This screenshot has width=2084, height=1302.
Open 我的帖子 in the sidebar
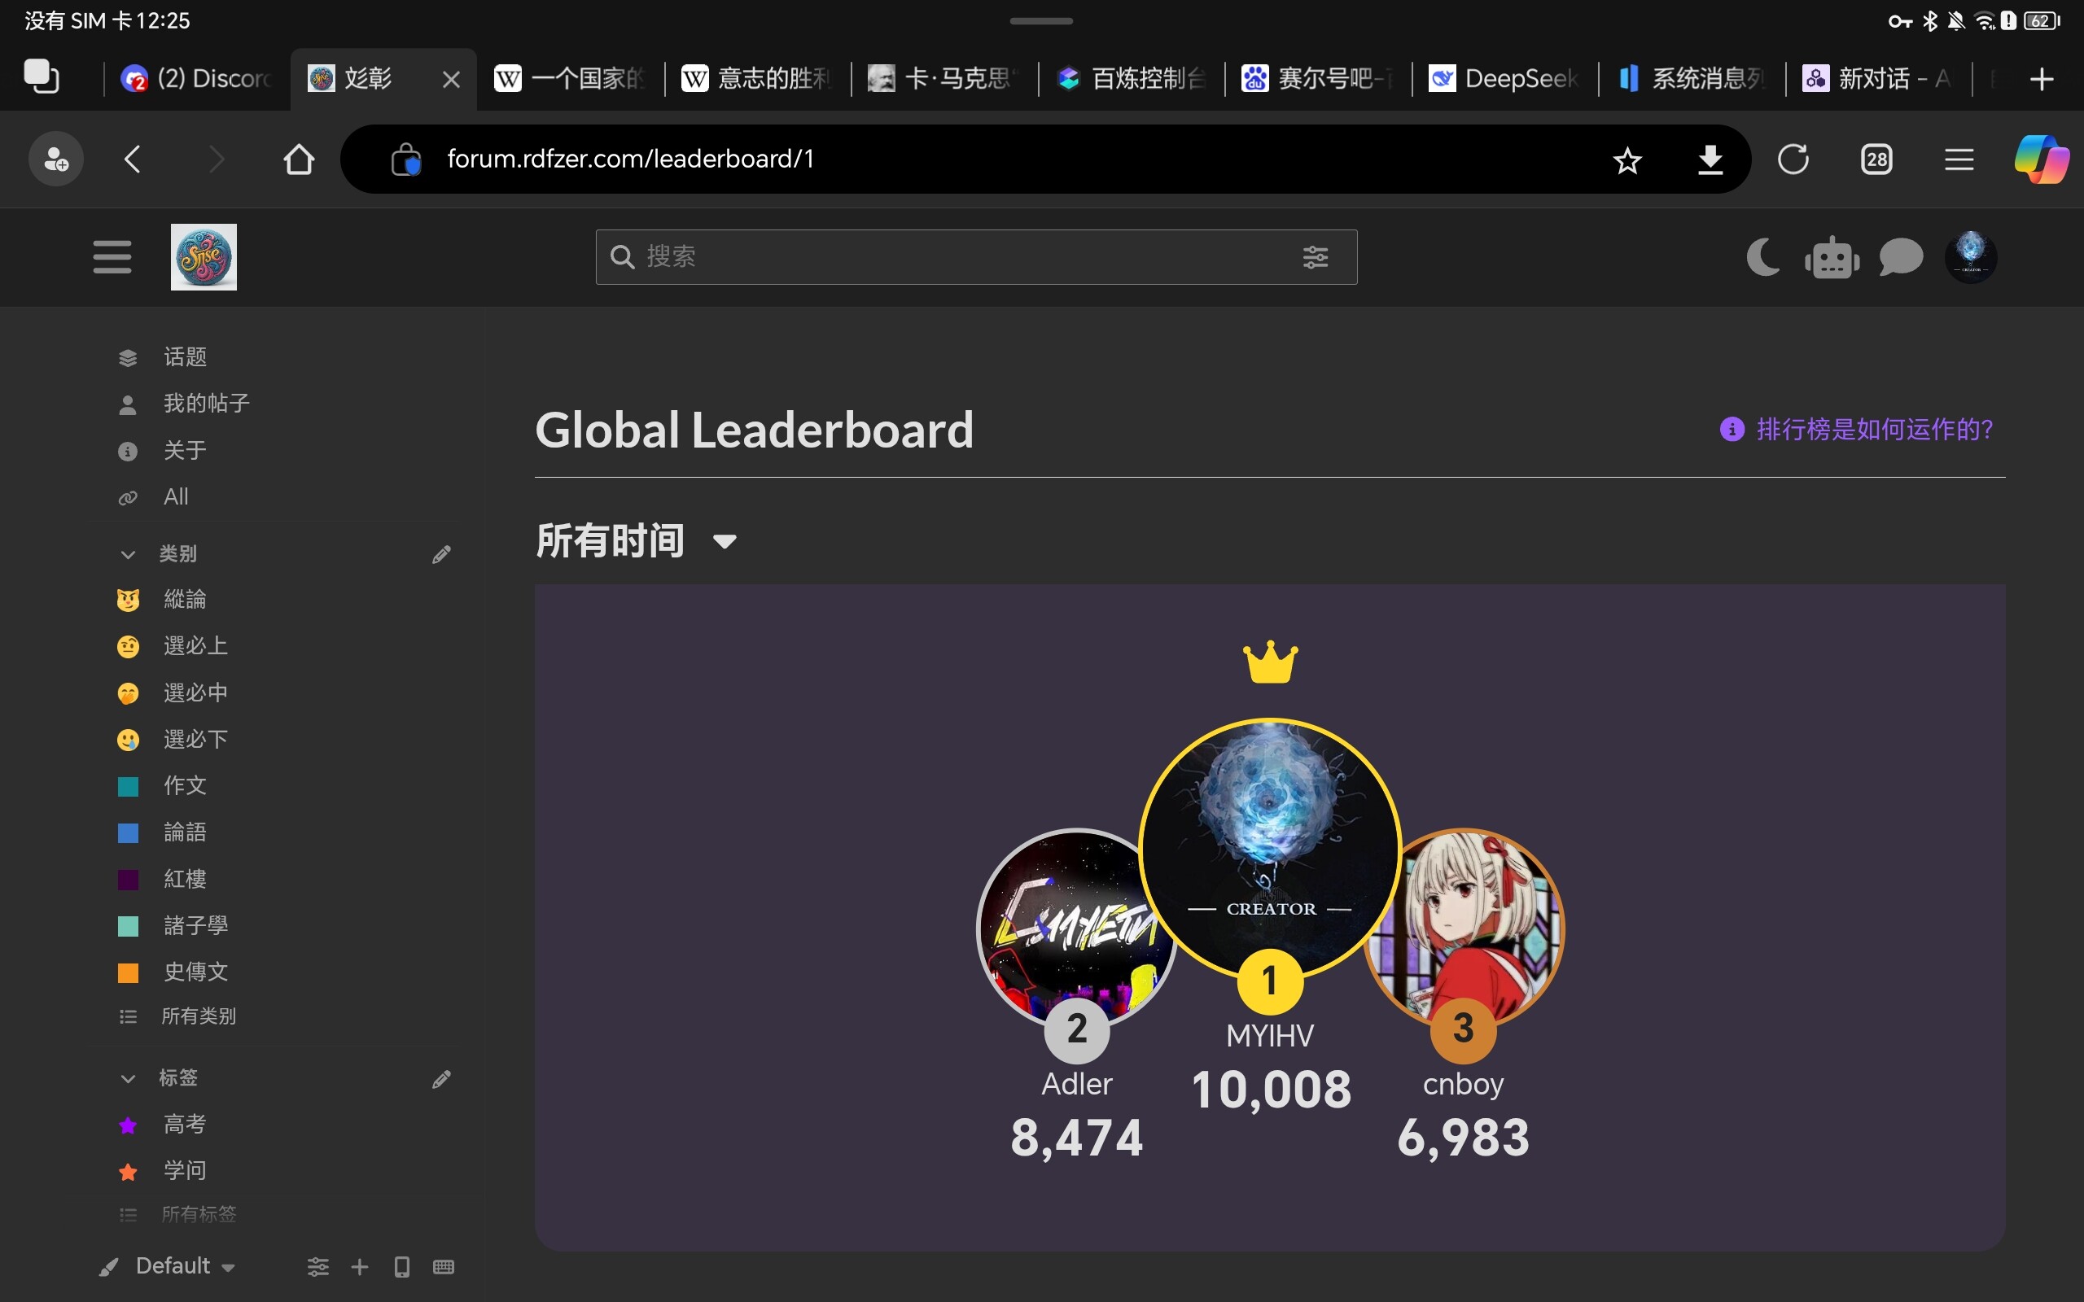point(207,403)
